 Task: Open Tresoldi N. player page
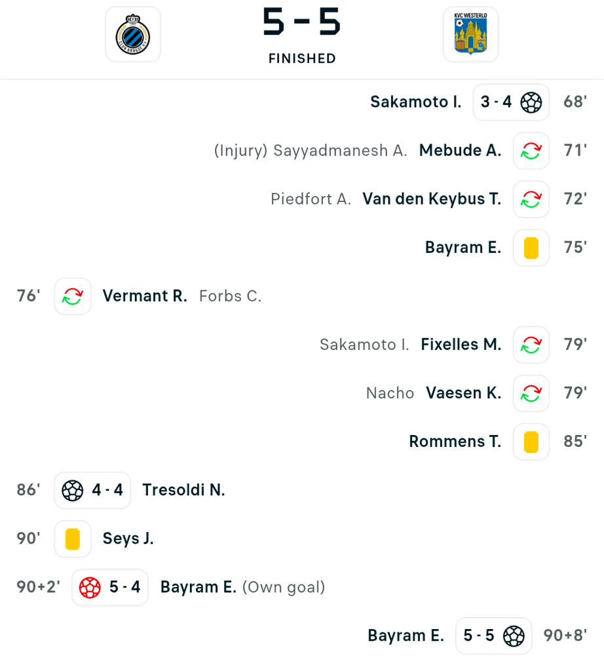click(183, 490)
